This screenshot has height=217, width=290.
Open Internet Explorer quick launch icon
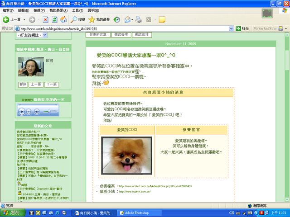(58, 213)
